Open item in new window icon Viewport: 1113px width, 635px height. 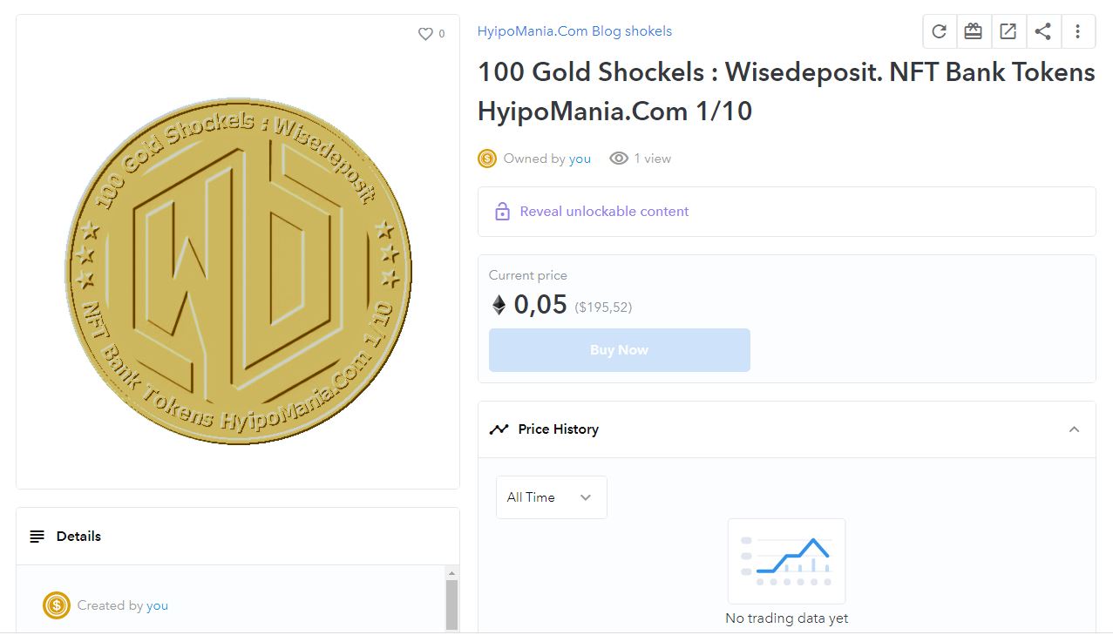[1008, 32]
